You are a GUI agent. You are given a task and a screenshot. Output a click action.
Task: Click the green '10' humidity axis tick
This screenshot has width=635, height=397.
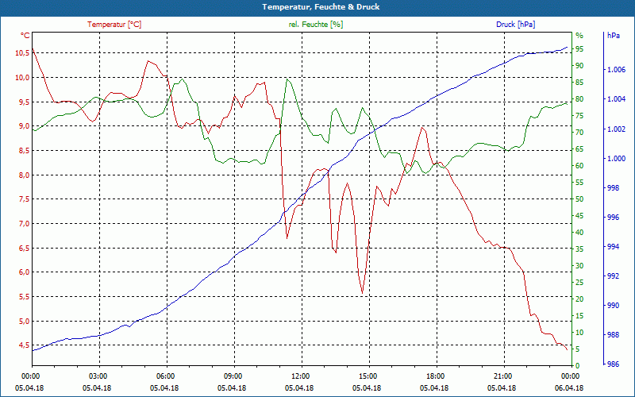click(579, 333)
